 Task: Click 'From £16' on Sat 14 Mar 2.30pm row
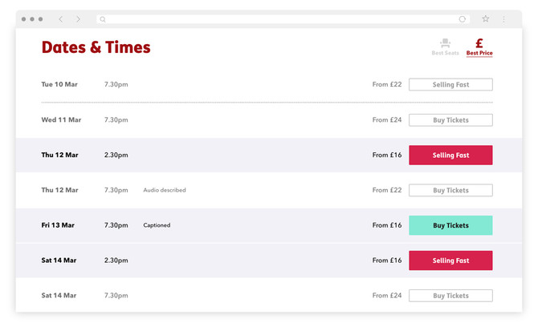[x=387, y=260]
